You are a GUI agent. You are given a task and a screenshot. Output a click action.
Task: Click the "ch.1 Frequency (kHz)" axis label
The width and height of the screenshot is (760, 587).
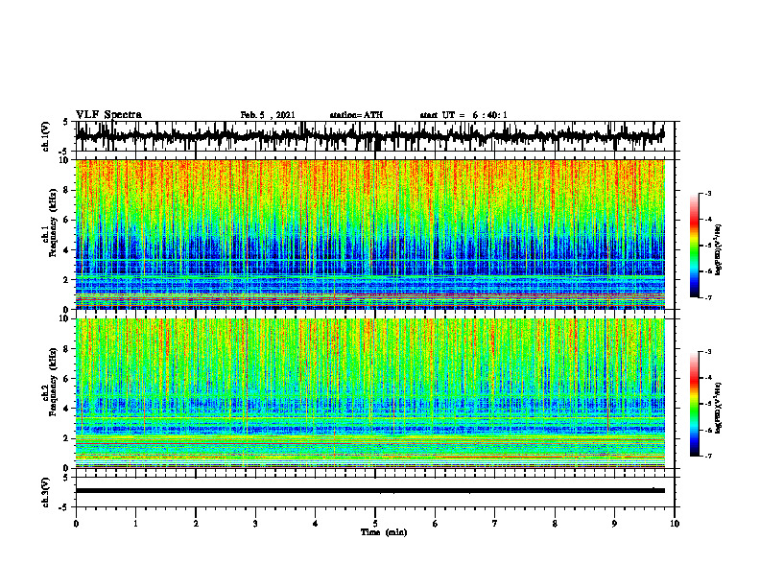point(49,223)
